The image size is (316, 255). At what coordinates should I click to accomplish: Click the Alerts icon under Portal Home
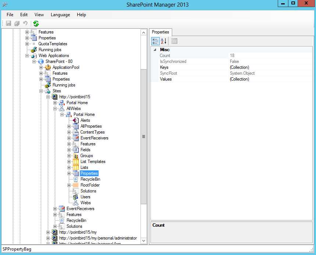pyautogui.click(x=76, y=120)
